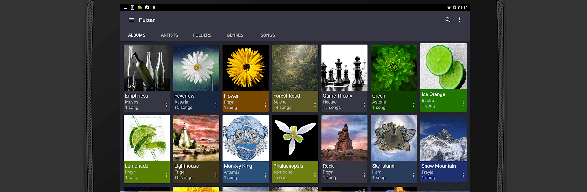Tap the Android debug icon in status bar

coord(140,8)
